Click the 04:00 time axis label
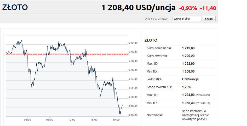 click(x=27, y=120)
